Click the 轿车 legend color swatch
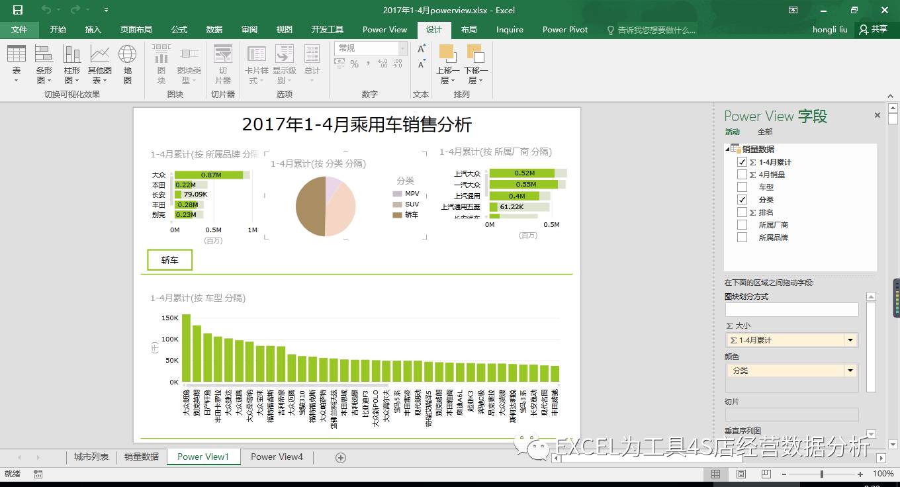Image resolution: width=900 pixels, height=487 pixels. click(397, 215)
